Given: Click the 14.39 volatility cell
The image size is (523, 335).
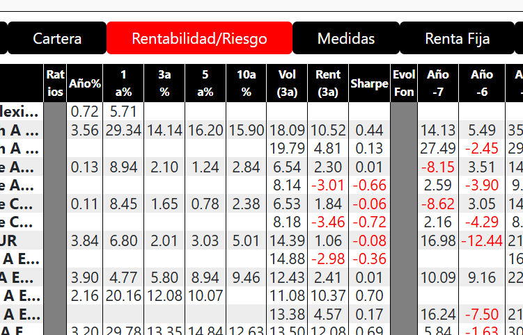Looking at the screenshot, I should [287, 240].
